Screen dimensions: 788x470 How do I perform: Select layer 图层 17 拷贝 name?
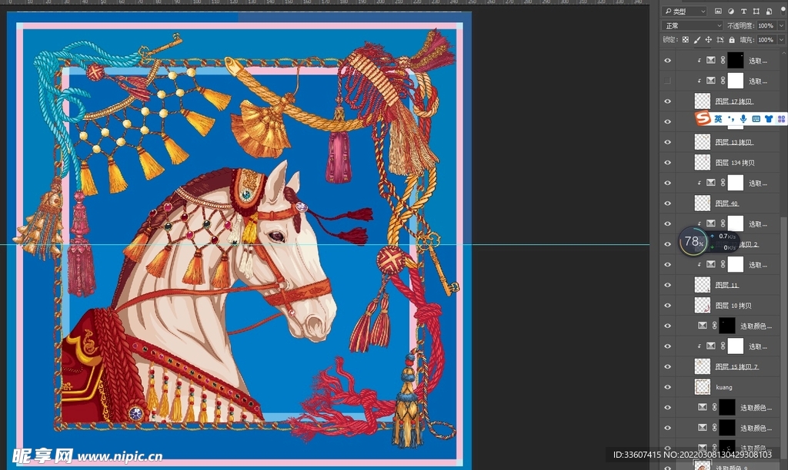[733, 101]
